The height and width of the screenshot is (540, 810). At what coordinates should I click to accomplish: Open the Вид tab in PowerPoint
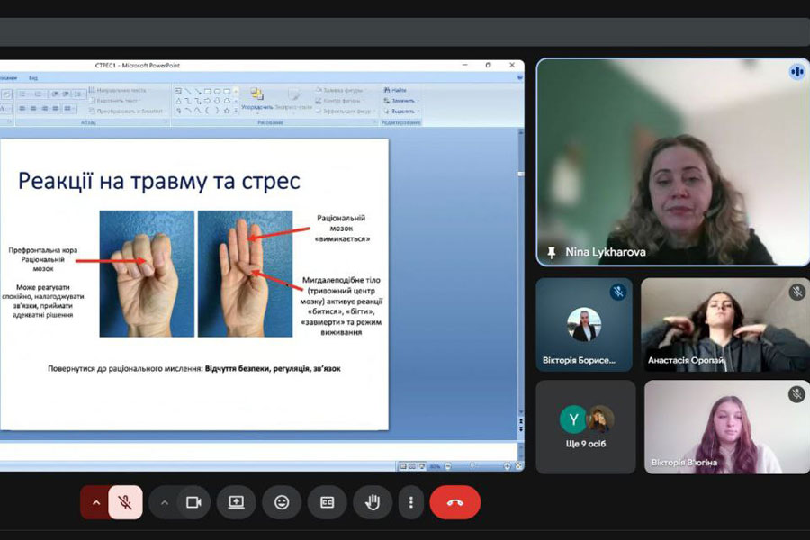(33, 78)
